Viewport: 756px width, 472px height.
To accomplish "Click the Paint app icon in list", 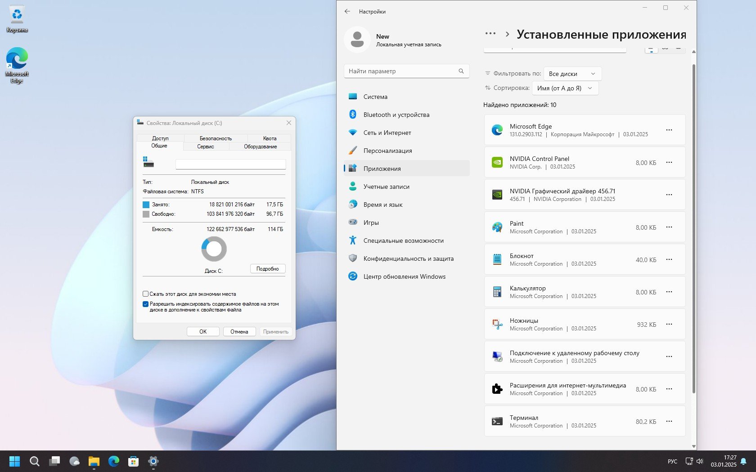I will click(x=497, y=227).
